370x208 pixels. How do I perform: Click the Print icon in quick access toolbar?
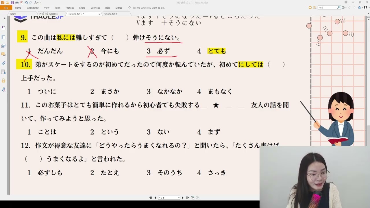coord(17,3)
